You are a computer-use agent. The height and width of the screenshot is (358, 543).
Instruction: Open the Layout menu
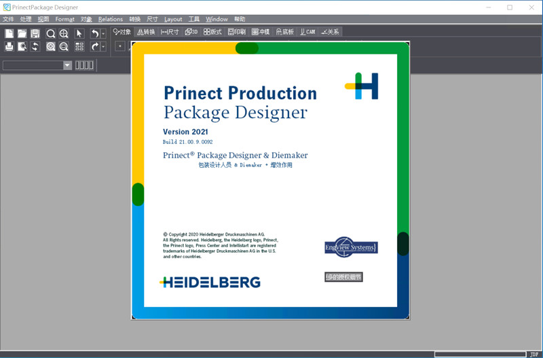(x=173, y=19)
